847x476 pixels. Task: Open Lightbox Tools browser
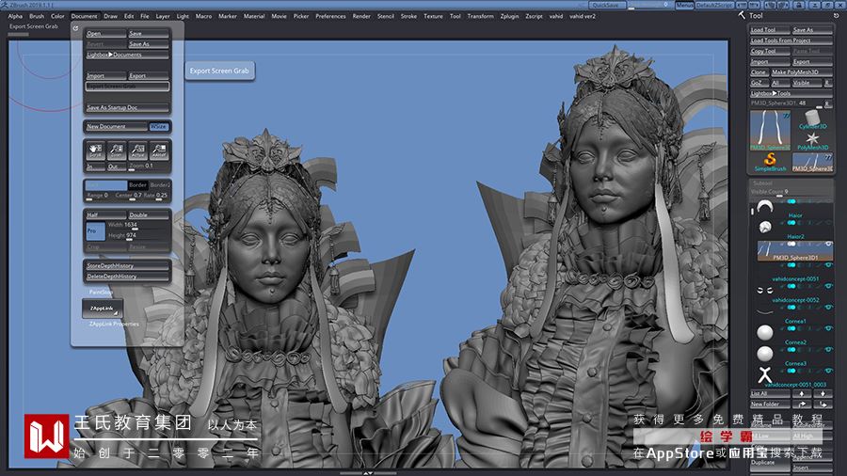click(791, 93)
